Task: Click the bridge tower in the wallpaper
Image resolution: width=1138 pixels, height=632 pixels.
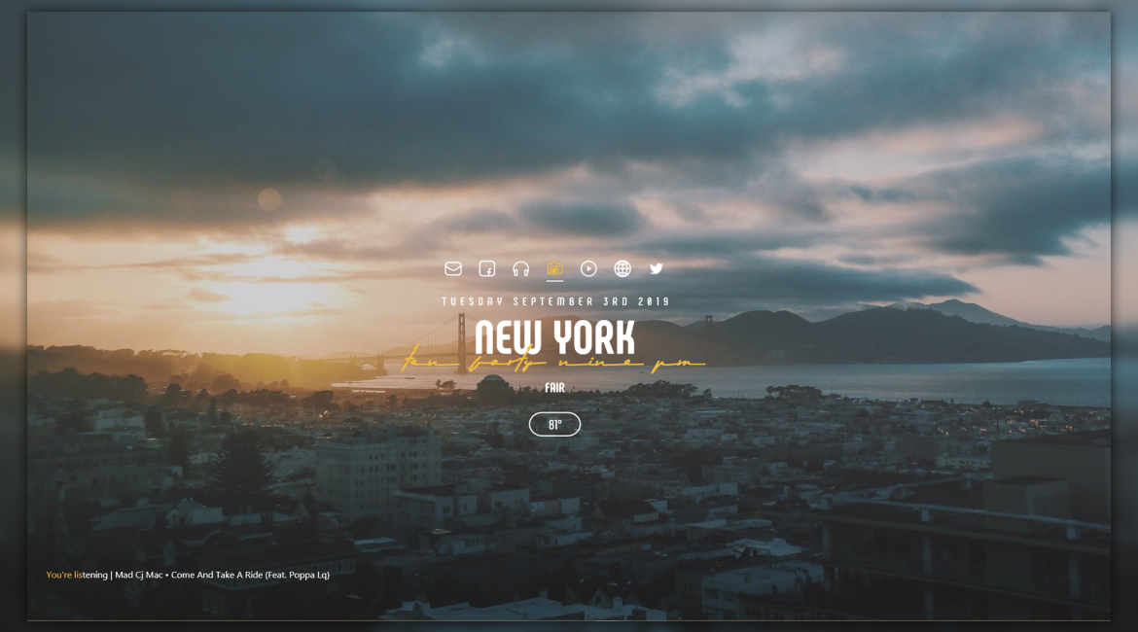Action: pyautogui.click(x=462, y=335)
